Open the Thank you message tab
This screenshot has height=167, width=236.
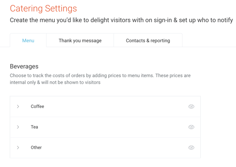coord(80,40)
